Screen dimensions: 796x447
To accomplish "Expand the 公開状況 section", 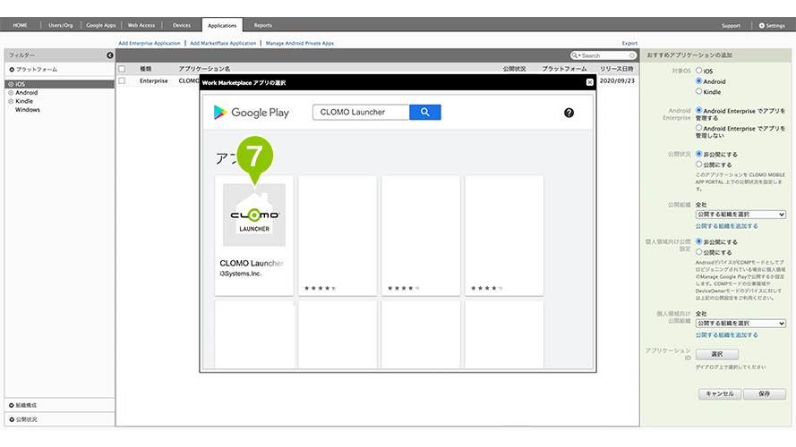I will coord(12,419).
